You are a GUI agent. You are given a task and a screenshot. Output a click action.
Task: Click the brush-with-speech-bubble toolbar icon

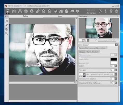click(x=55, y=11)
